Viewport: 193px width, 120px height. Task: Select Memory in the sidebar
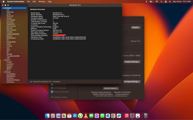click(x=9, y=36)
